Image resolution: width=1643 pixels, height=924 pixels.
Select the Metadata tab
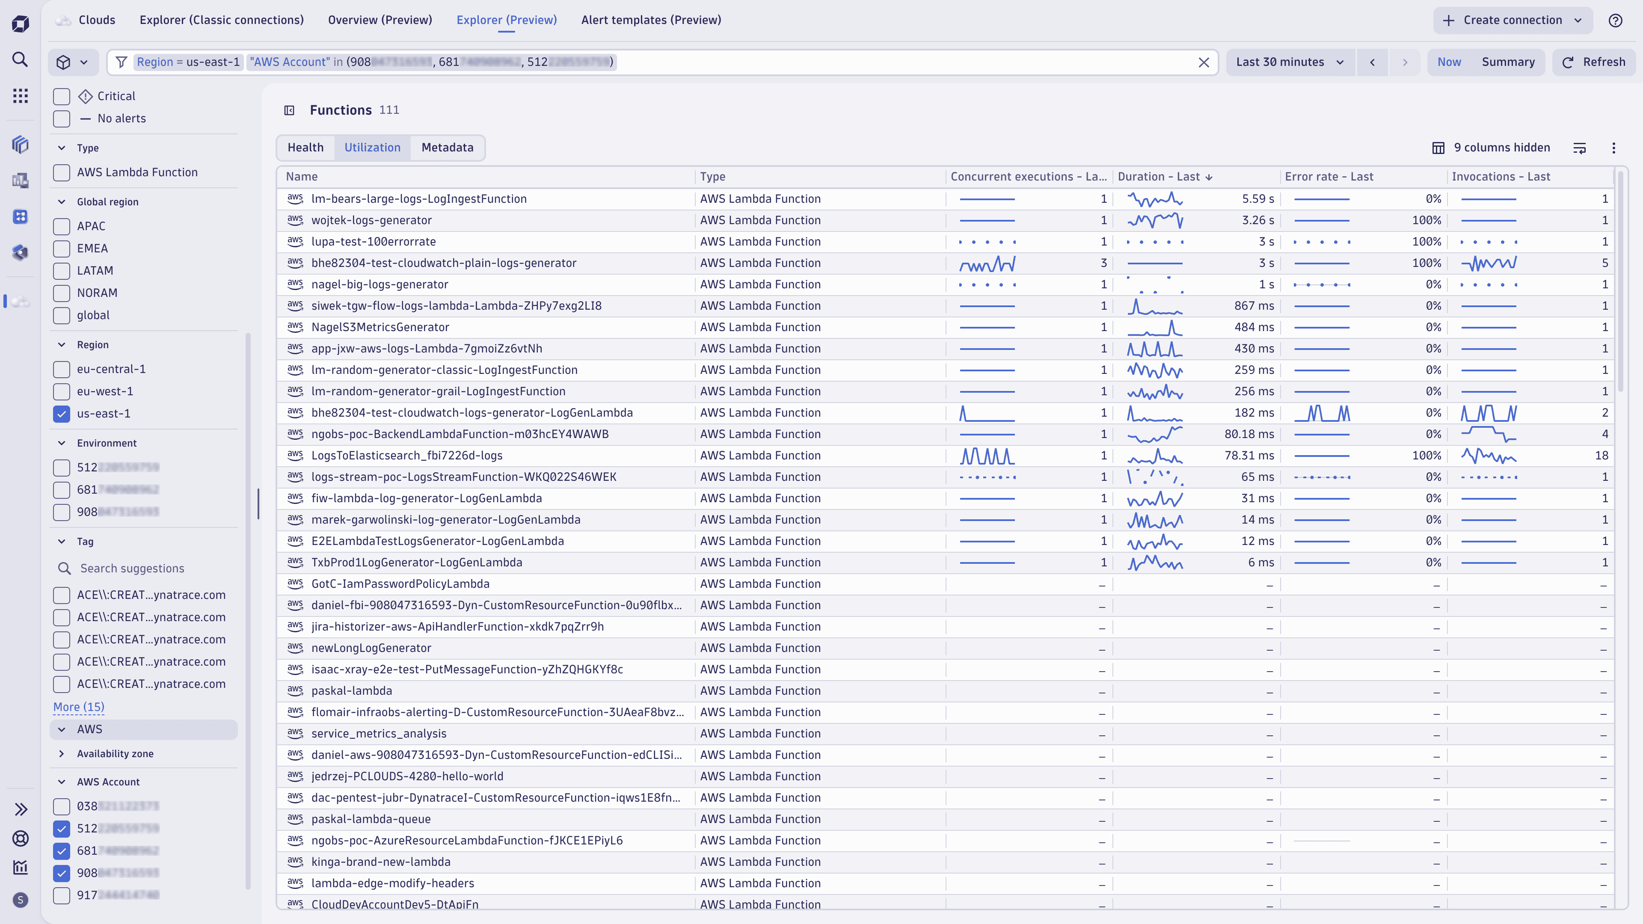click(447, 148)
